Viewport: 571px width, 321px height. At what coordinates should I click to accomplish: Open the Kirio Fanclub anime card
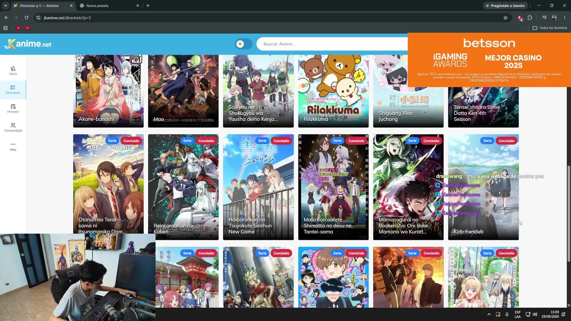coord(483,187)
